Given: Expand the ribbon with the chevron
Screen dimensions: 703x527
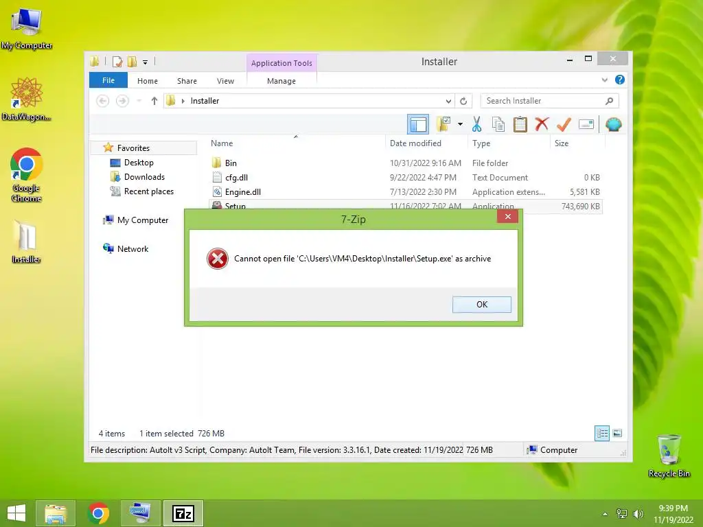Looking at the screenshot, I should (604, 80).
